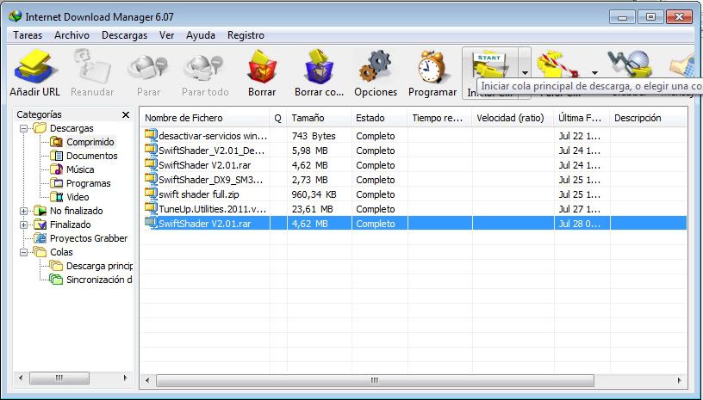Collapse the Descargas tree node

(x=24, y=128)
